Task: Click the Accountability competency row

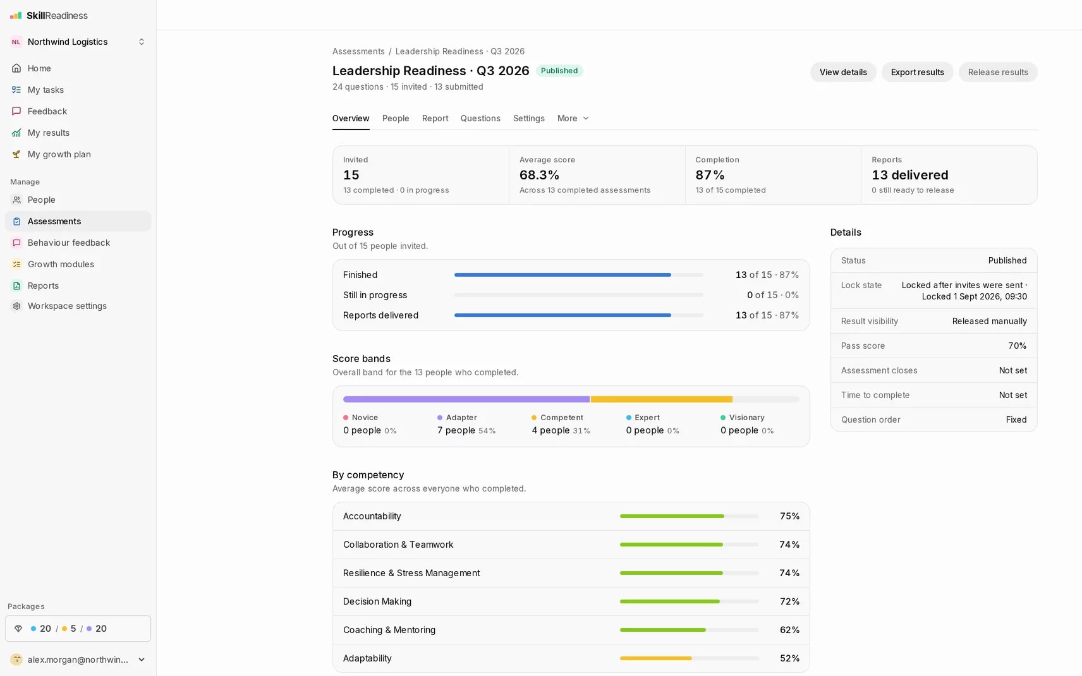Action: click(571, 516)
